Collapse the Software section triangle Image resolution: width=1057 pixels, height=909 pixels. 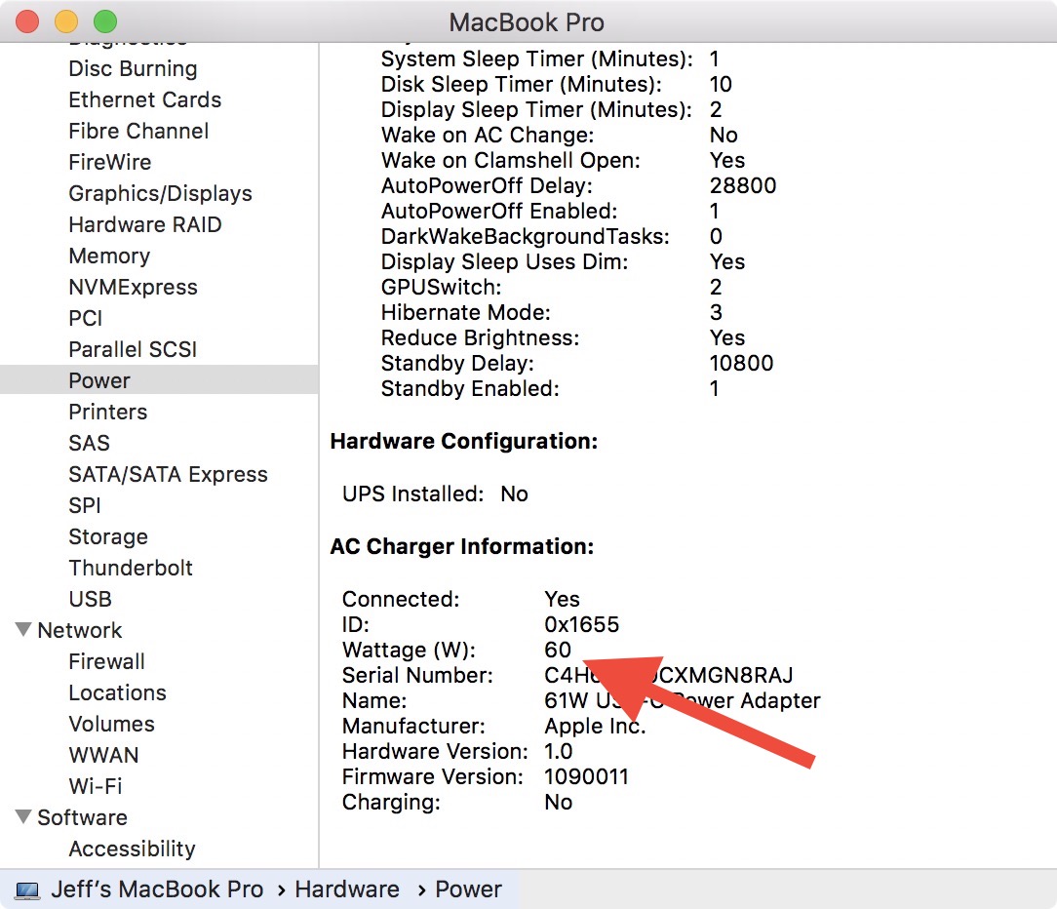(23, 817)
